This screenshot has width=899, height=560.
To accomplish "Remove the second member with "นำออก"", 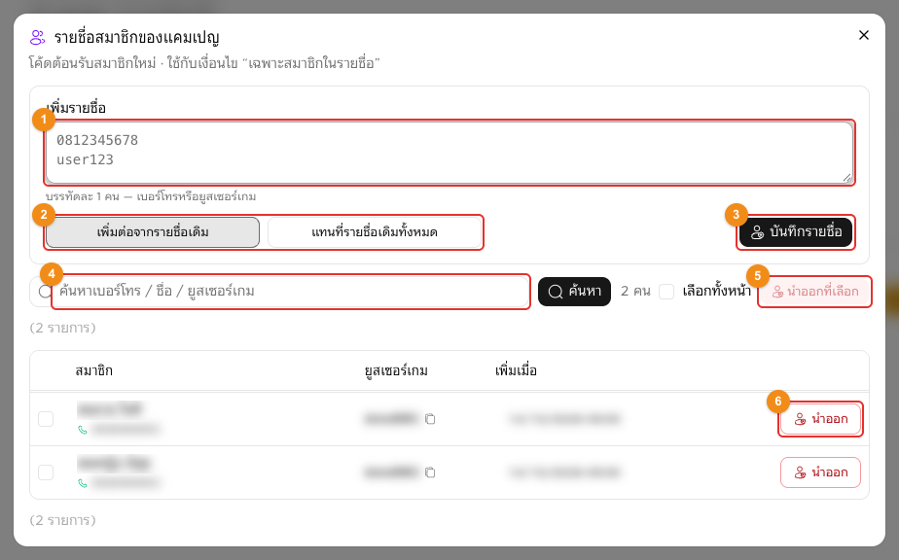I will tap(820, 472).
